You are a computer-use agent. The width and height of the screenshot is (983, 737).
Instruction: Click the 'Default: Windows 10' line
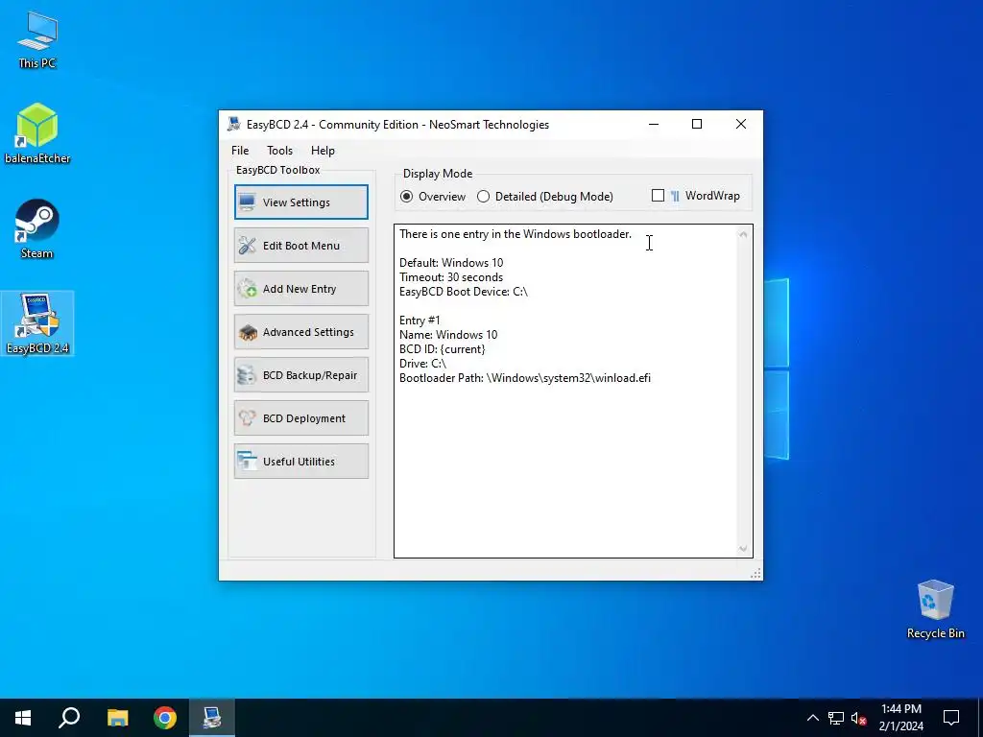[x=451, y=263]
